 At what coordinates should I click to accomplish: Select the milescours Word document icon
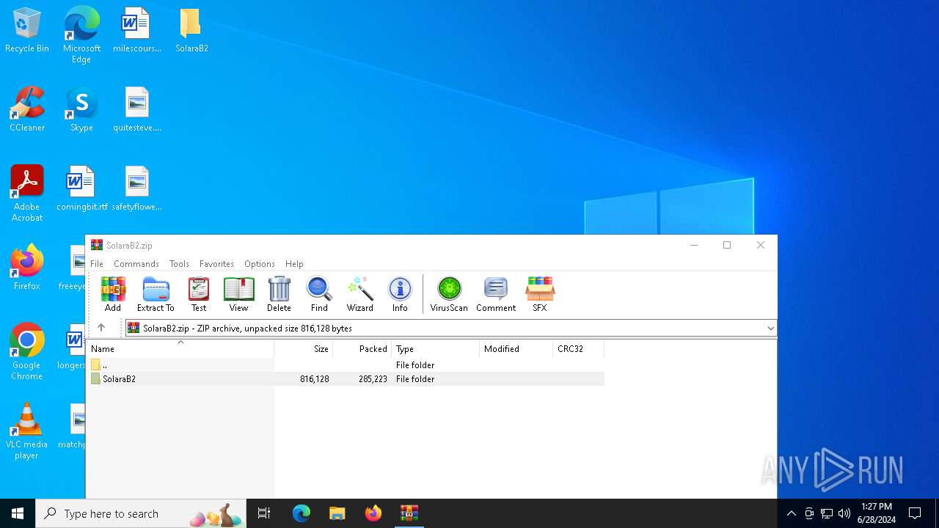coord(136,31)
